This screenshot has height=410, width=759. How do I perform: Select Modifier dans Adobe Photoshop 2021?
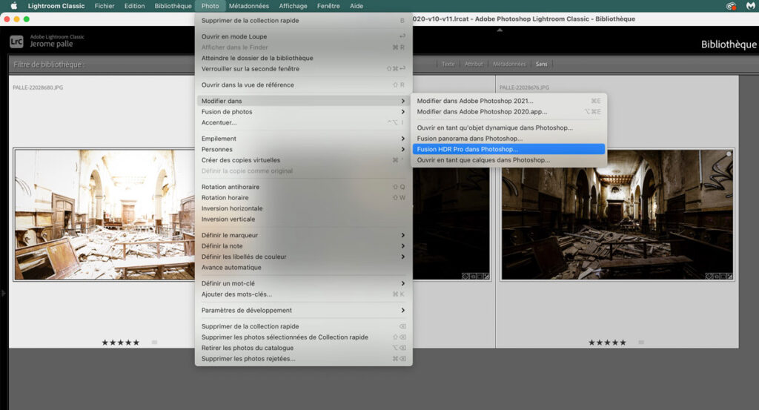point(474,101)
